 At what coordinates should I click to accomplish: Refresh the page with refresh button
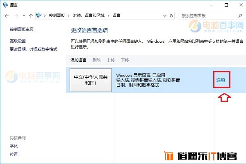171,16
